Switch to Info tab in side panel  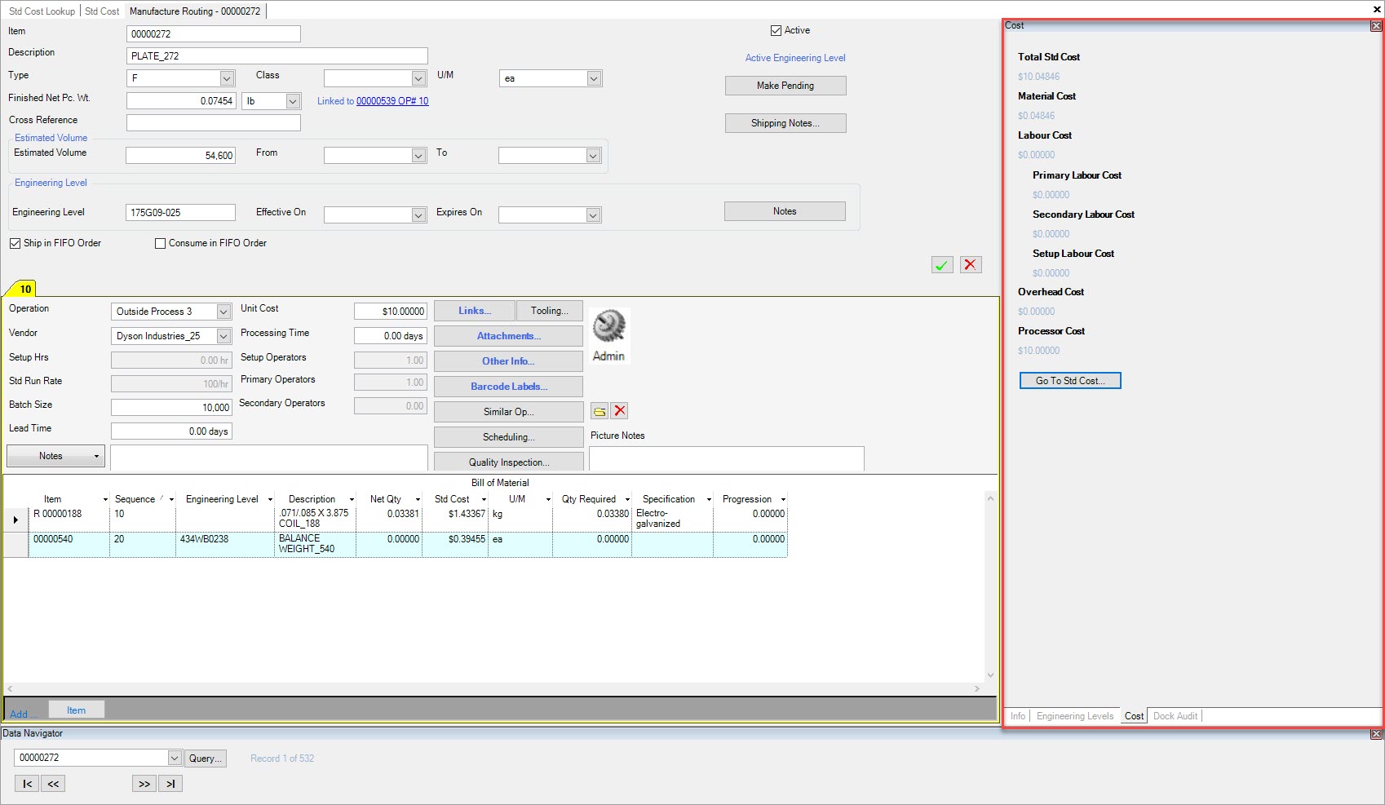[x=1018, y=716]
